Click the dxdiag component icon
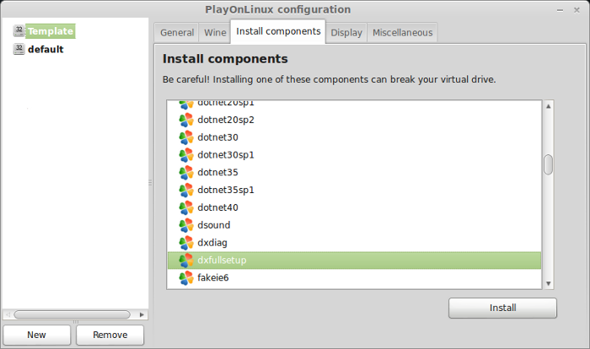This screenshot has height=349, width=590. (x=186, y=243)
